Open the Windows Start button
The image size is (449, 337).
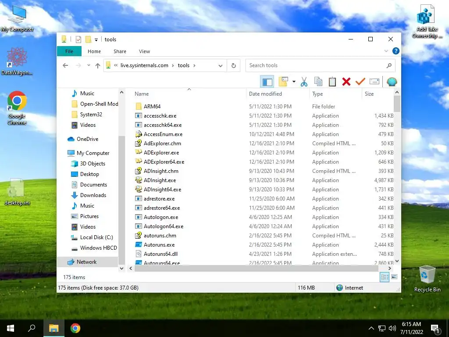point(11,328)
